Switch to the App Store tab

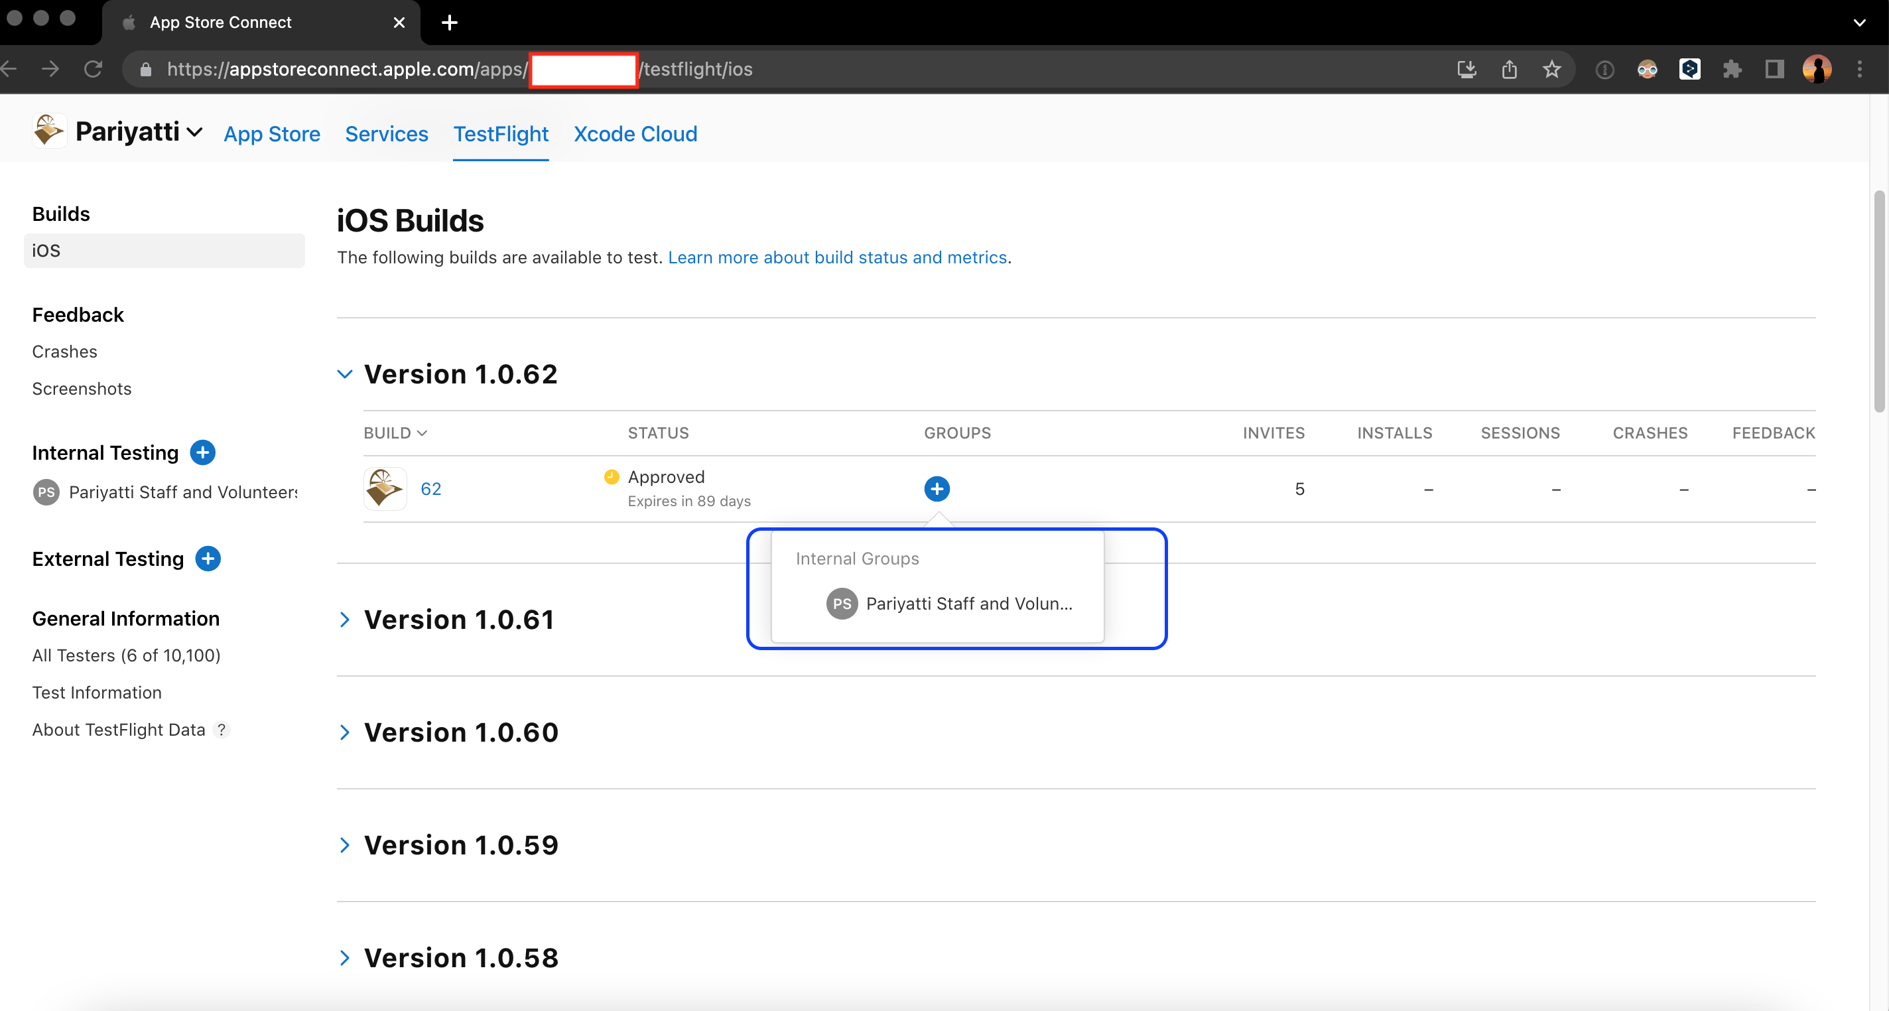[x=272, y=134]
